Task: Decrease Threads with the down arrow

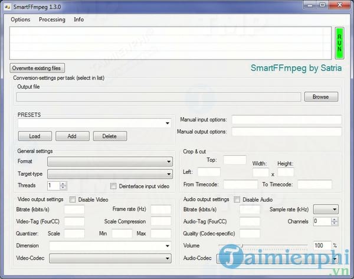Action: (63, 188)
